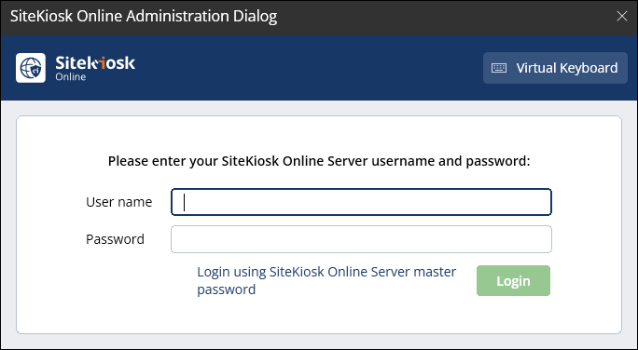Image resolution: width=638 pixels, height=350 pixels.
Task: Click the text cursor in User name box
Action: tap(185, 202)
